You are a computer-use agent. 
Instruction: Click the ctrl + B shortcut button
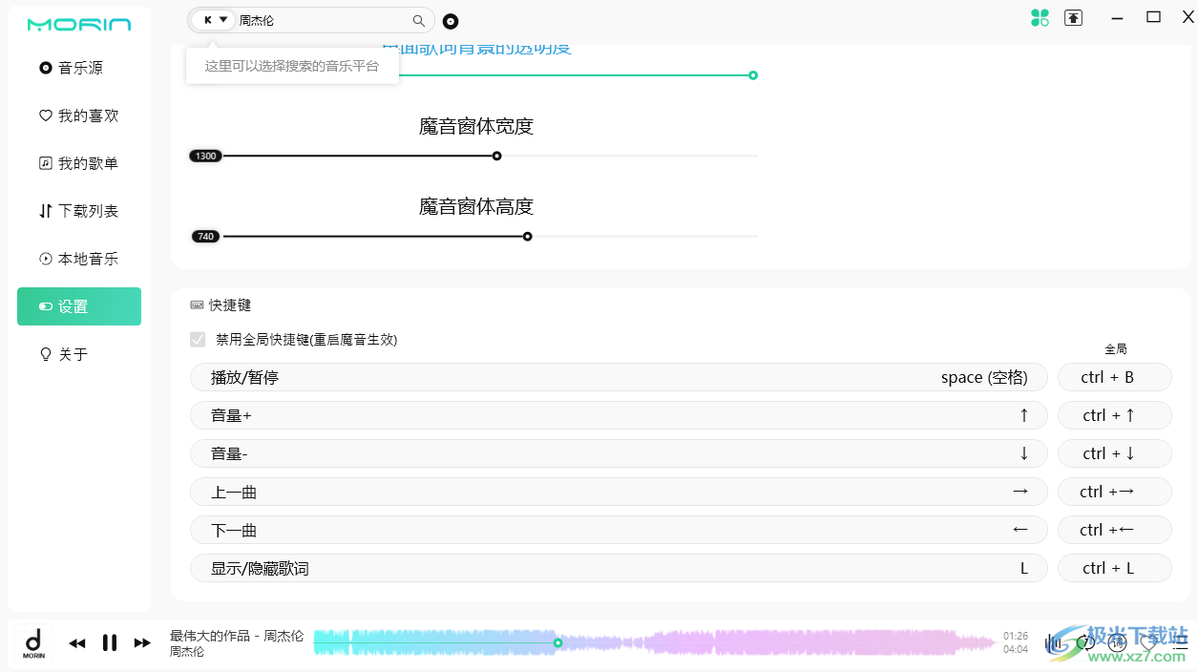point(1115,377)
